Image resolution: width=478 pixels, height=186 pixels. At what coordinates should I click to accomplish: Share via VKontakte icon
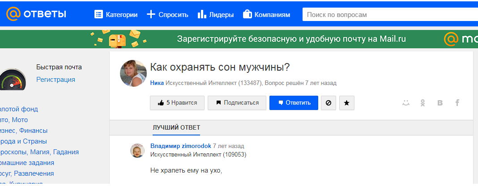point(440,103)
